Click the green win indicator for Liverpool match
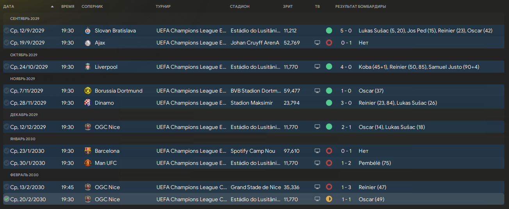 329,67
